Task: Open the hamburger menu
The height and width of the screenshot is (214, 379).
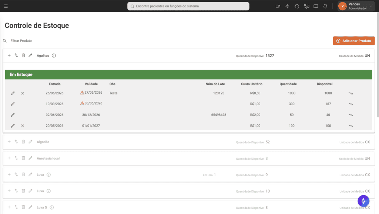Action: click(6, 6)
